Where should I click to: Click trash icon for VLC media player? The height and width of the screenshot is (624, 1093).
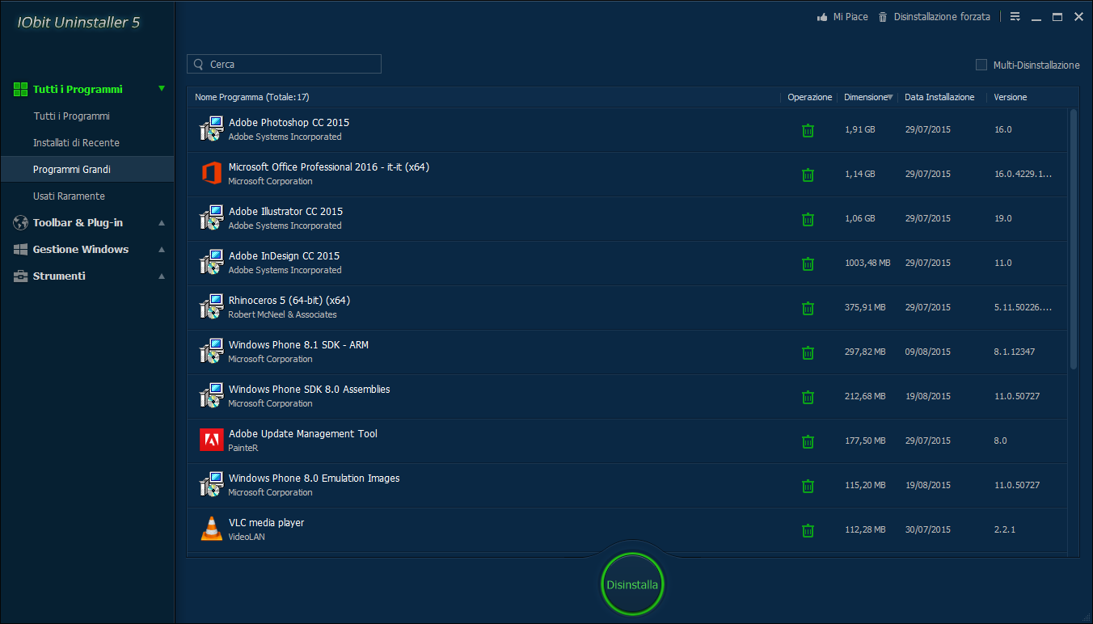[x=808, y=530]
